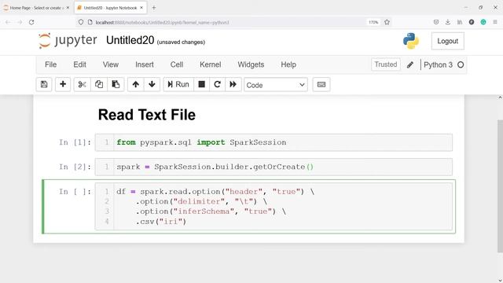This screenshot has width=503, height=283.
Task: Switch to the Untitled20 Jupyter Notebook tab
Action: 110,8
